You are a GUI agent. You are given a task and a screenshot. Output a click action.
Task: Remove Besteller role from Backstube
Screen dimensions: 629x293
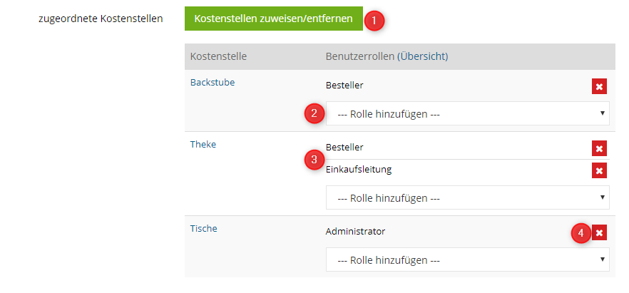599,86
